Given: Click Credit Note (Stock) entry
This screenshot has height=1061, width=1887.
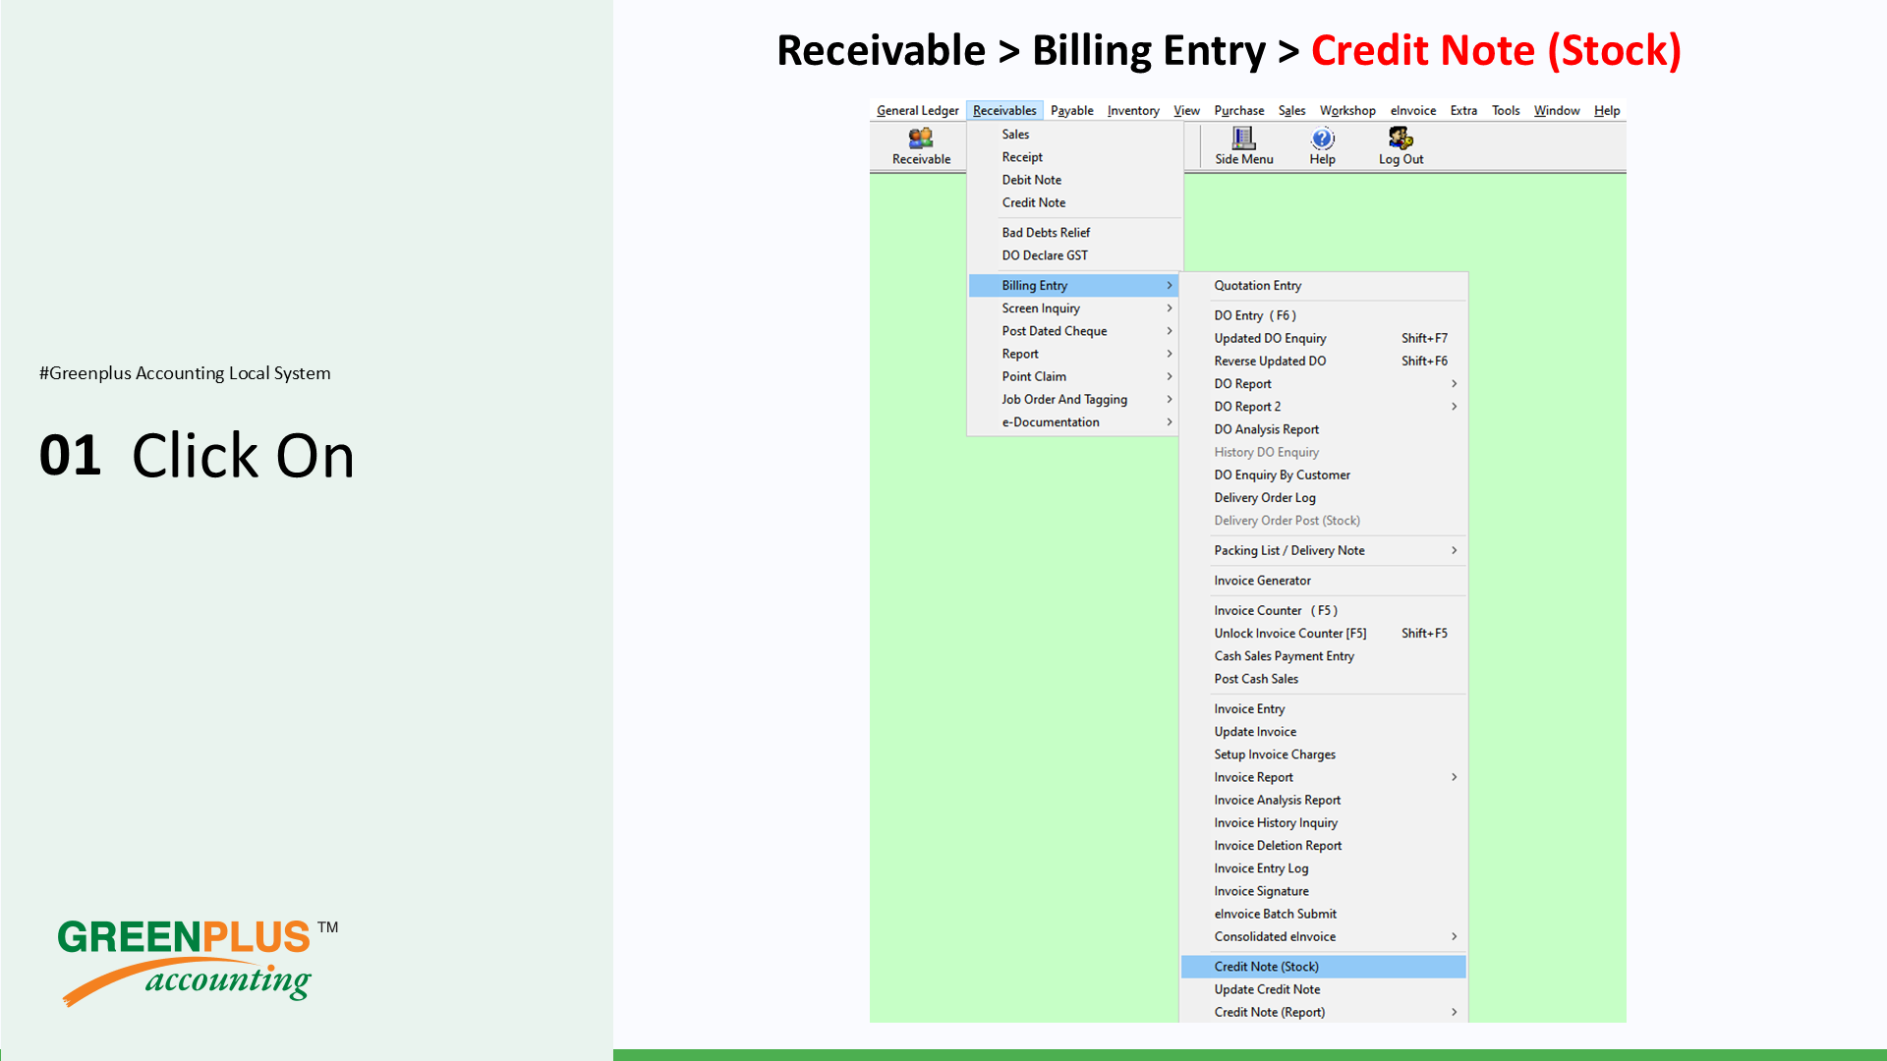Looking at the screenshot, I should (x=1324, y=967).
